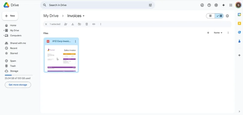The image size is (243, 115).
Task: Click the Google Drive logo
Action: [x=6, y=5]
